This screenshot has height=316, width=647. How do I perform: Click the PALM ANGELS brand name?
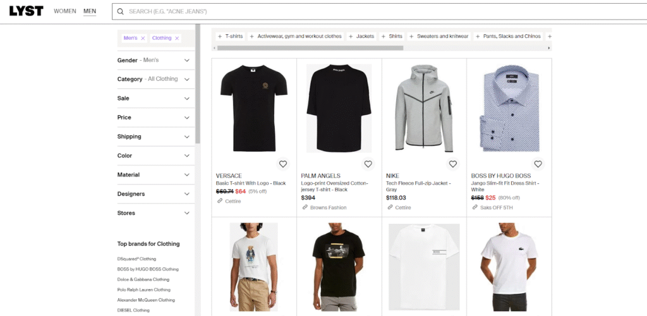coord(320,176)
